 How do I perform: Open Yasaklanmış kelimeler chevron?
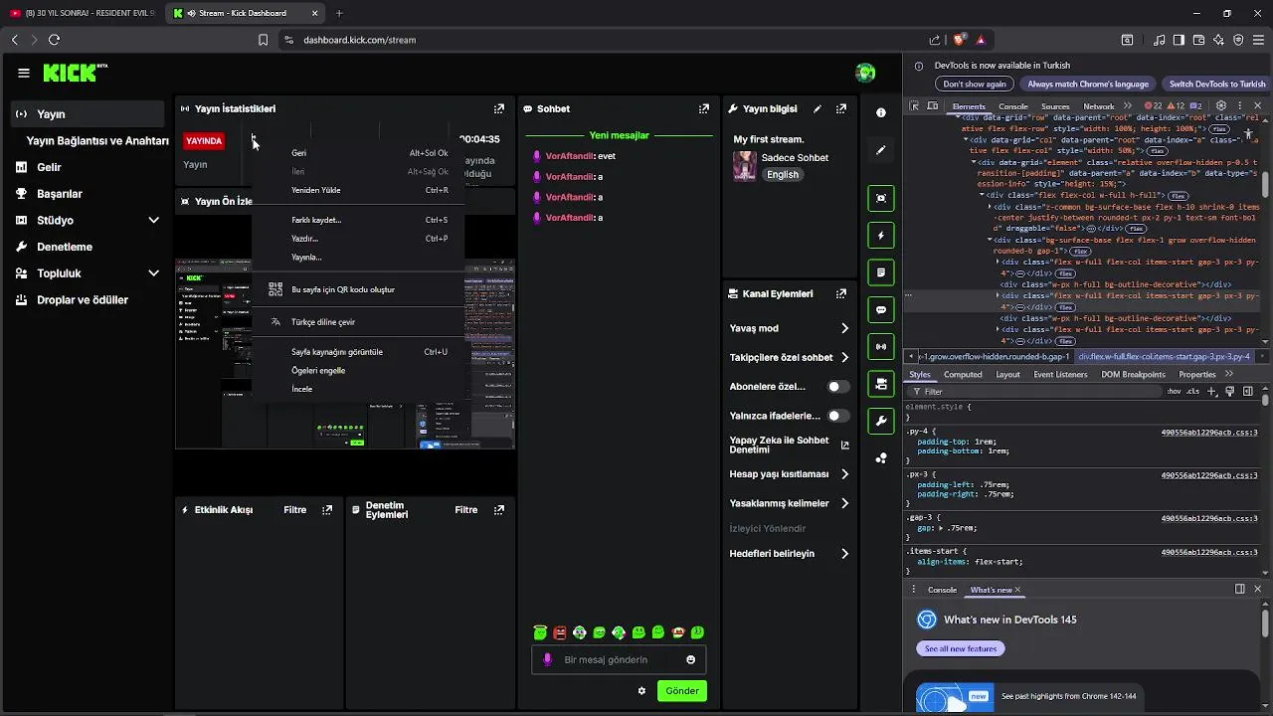(x=844, y=503)
